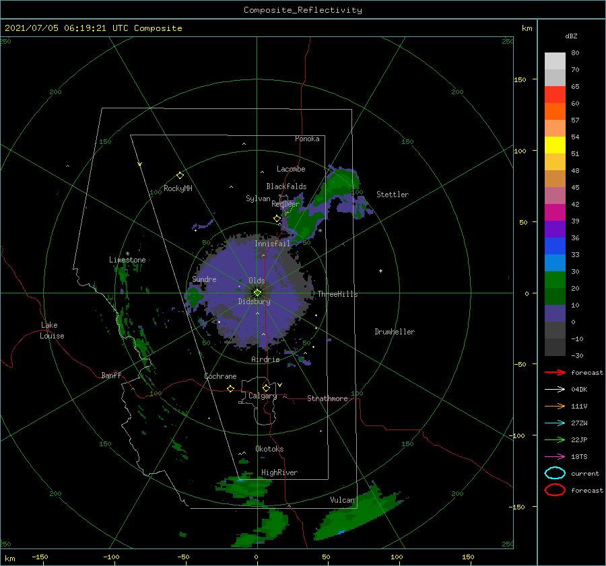
Task: Click the Lake Louise label
Action: pos(52,330)
